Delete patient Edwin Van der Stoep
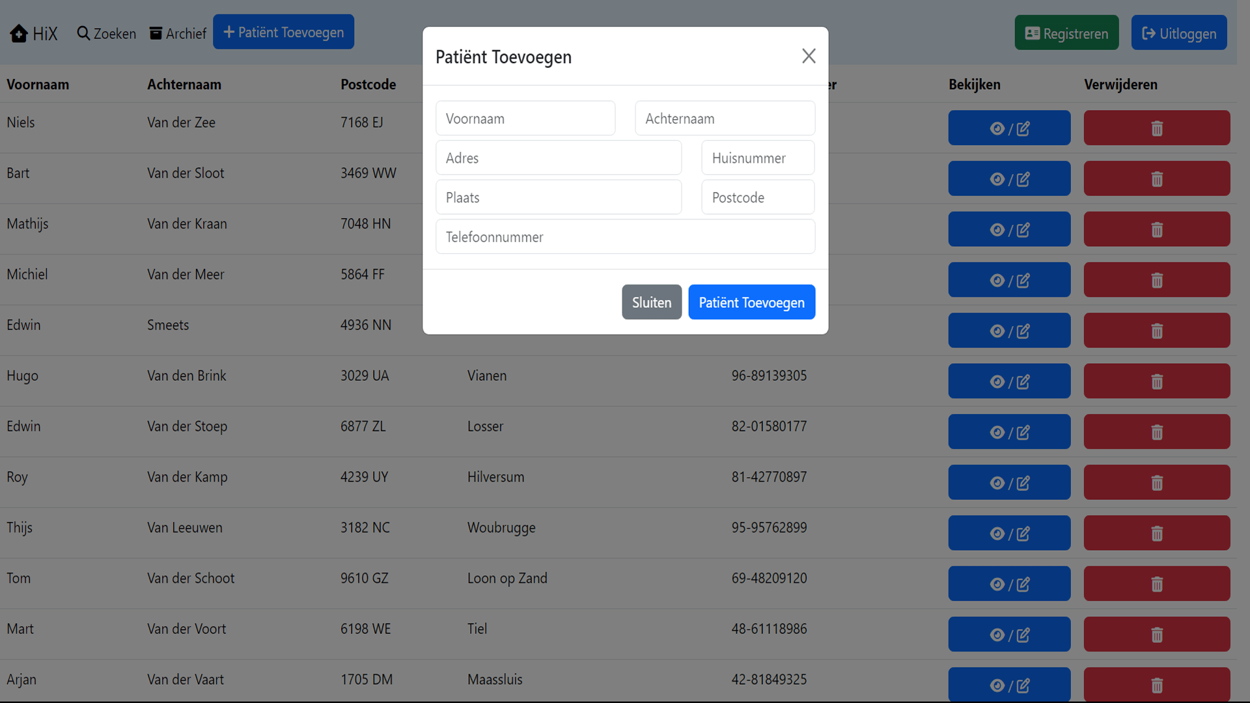Screen dimensions: 1250x703 [1157, 432]
